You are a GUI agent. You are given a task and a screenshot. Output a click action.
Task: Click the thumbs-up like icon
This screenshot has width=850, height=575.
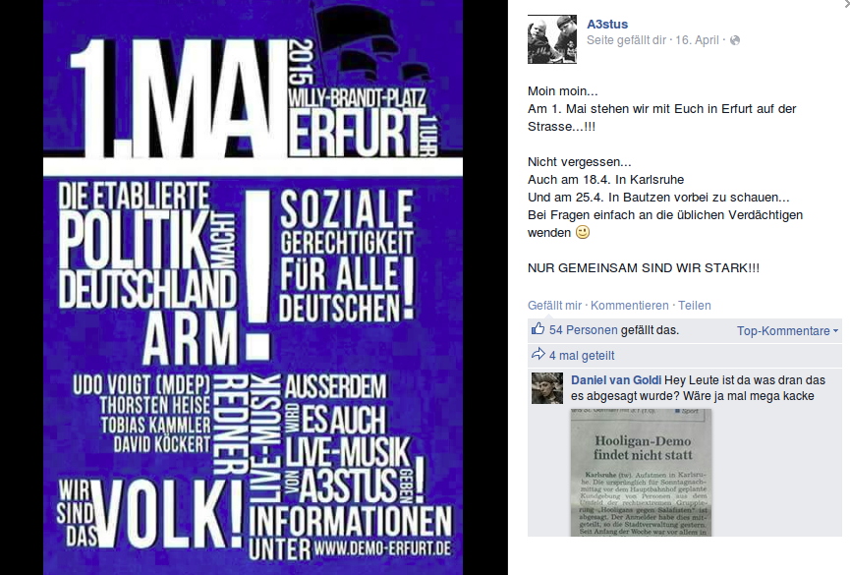coord(538,328)
